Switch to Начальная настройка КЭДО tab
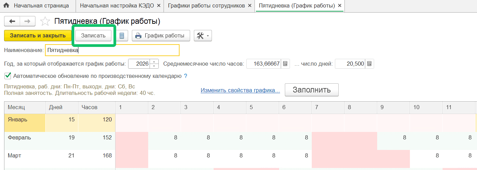 coord(117,6)
